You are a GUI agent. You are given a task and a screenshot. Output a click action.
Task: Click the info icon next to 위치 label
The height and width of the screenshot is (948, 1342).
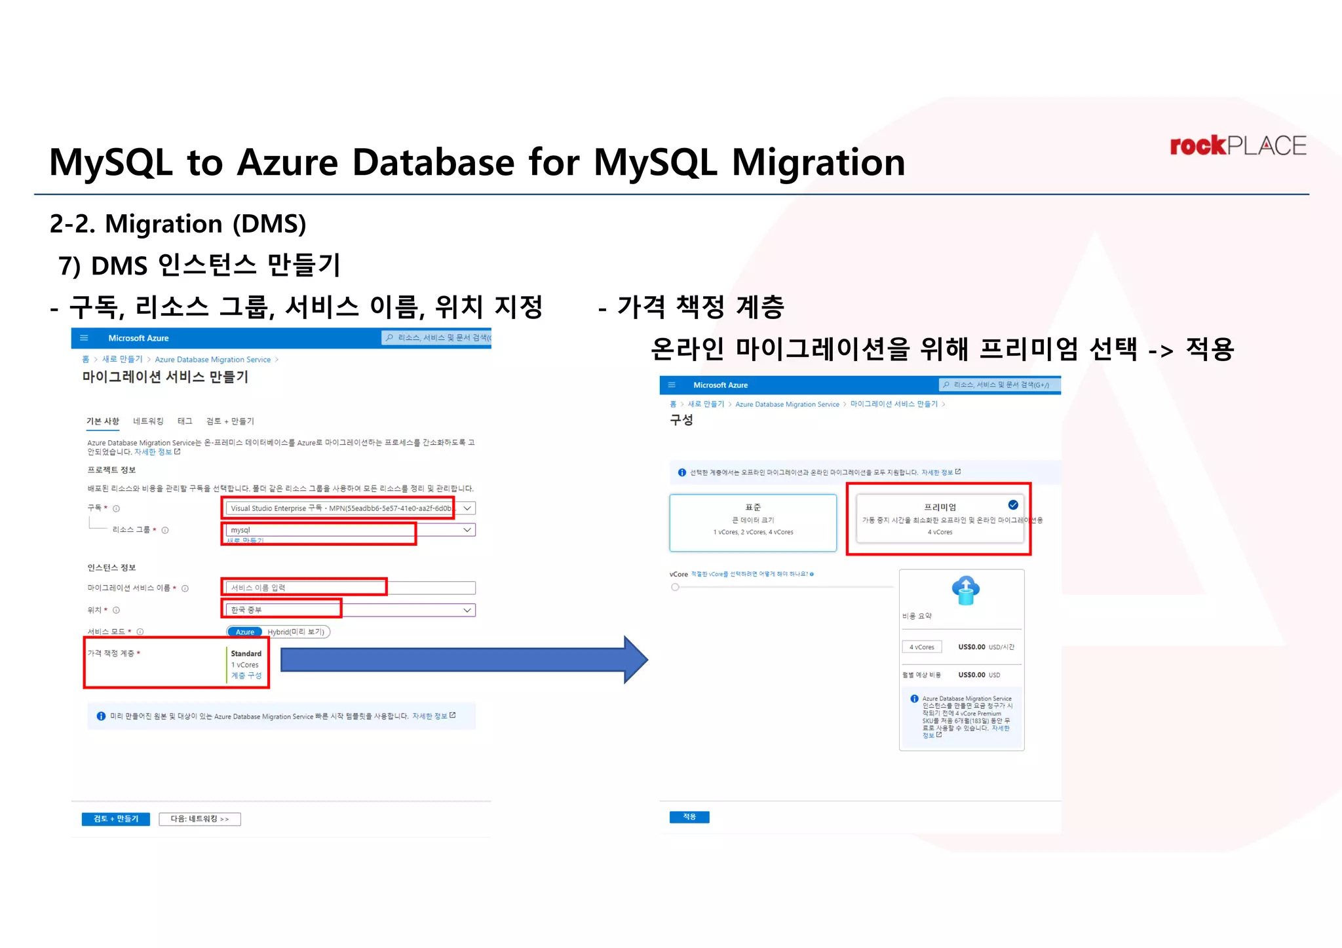click(116, 610)
